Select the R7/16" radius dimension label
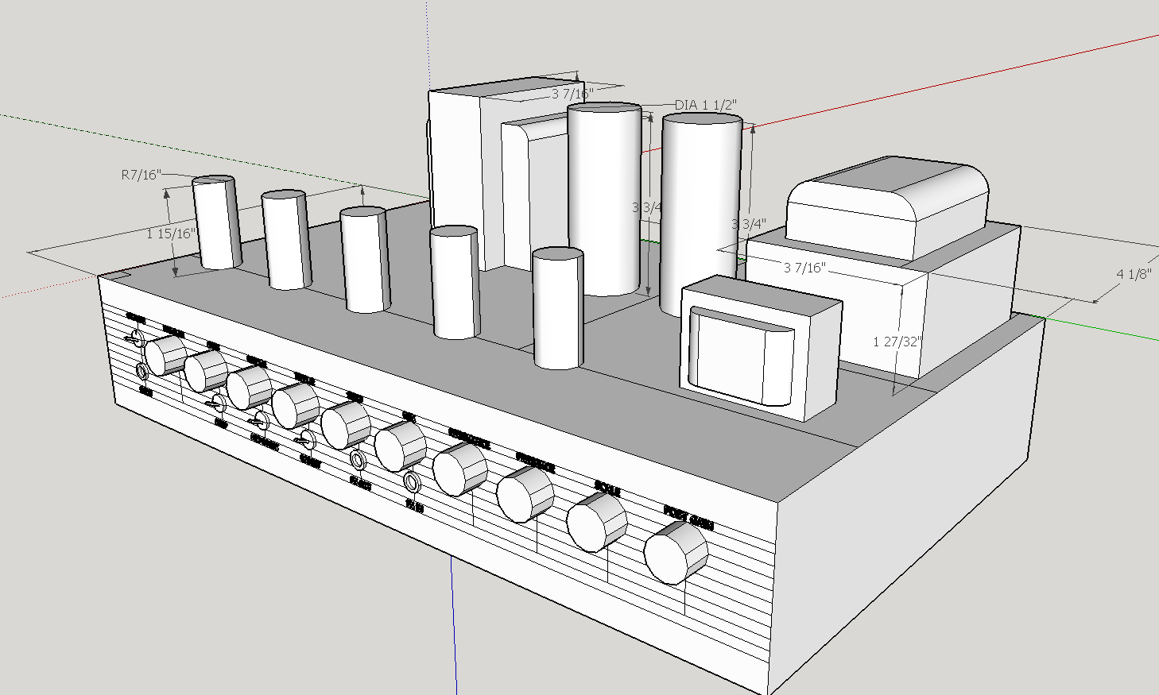 [141, 175]
